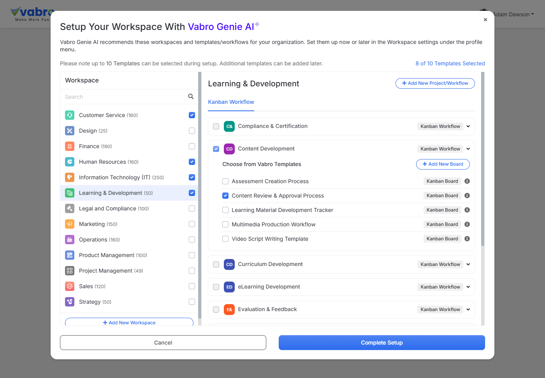Click the Complete Setup button
The image size is (545, 378).
(382, 343)
